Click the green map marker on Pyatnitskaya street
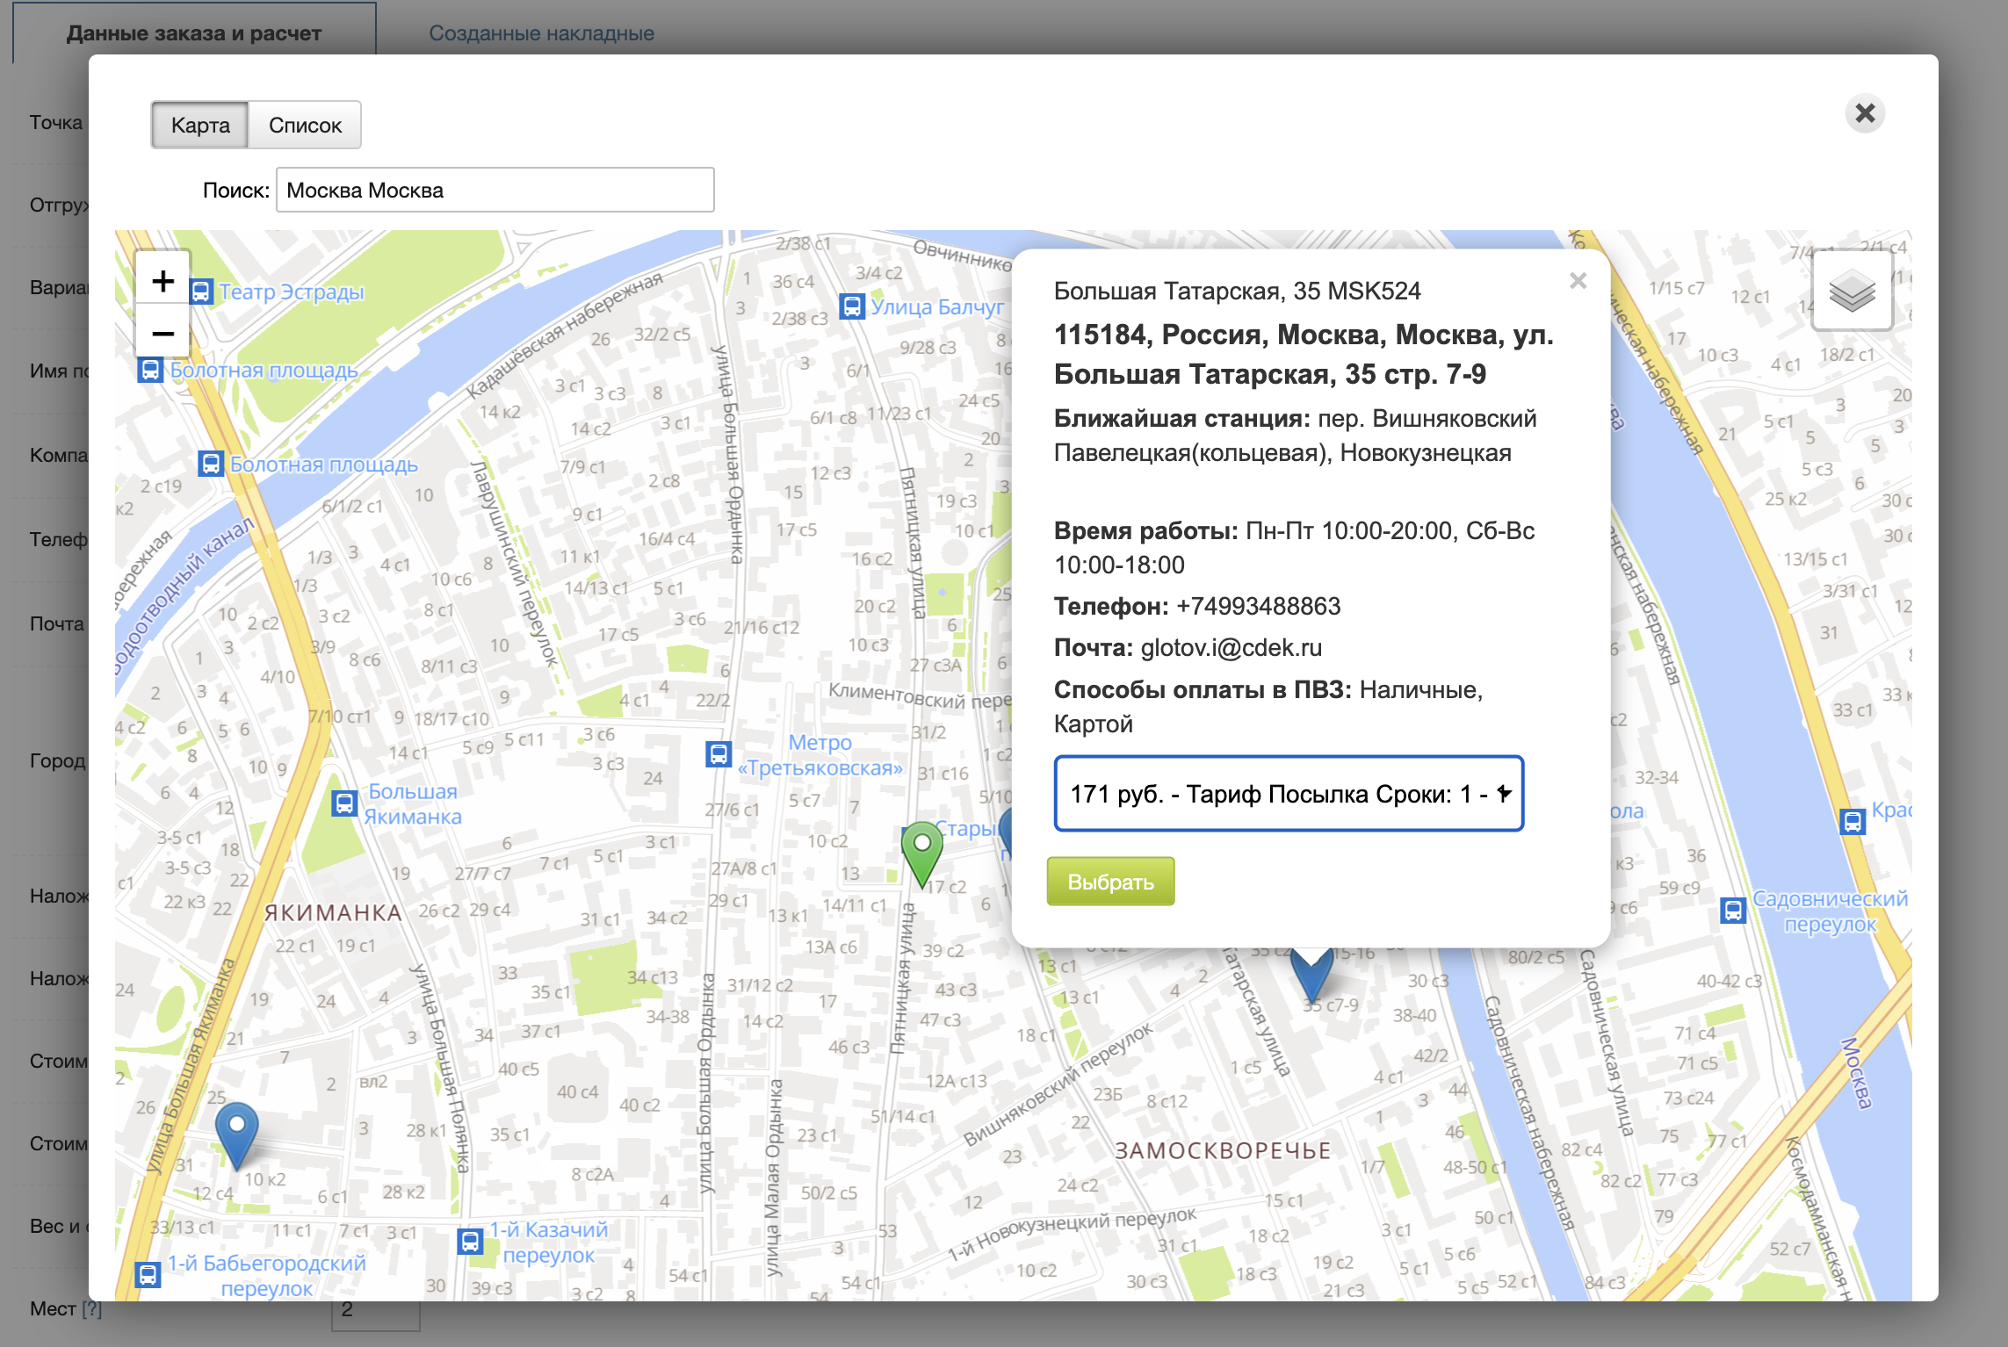2008x1347 pixels. 921,850
